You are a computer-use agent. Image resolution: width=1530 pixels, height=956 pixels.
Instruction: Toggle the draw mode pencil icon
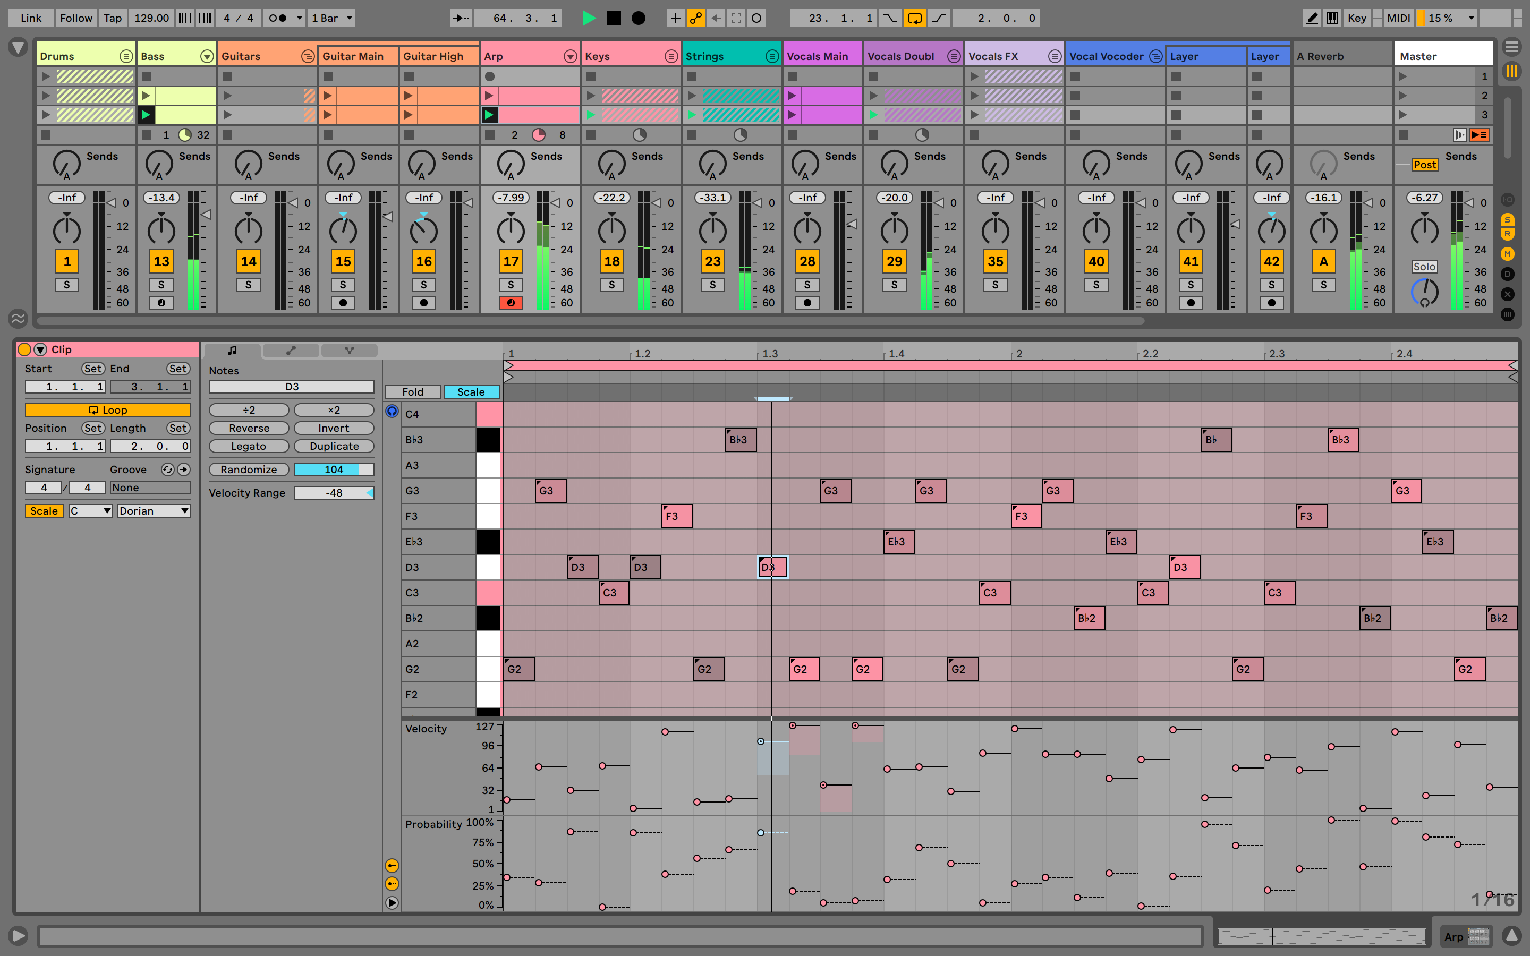pos(1312,18)
